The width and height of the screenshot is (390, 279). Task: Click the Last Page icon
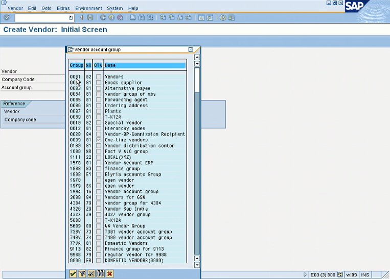point(188,18)
